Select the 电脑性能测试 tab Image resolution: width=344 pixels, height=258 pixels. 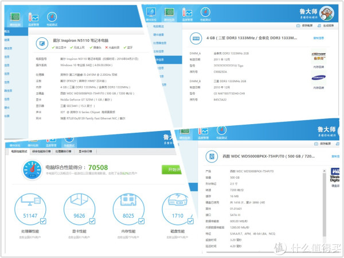click(x=19, y=152)
